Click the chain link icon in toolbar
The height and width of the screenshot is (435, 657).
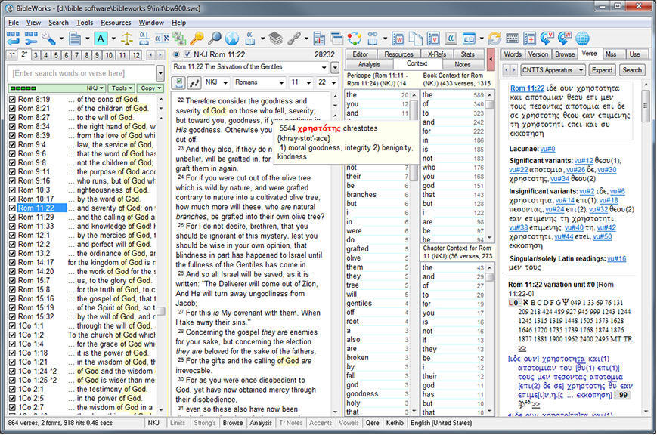pos(294,39)
